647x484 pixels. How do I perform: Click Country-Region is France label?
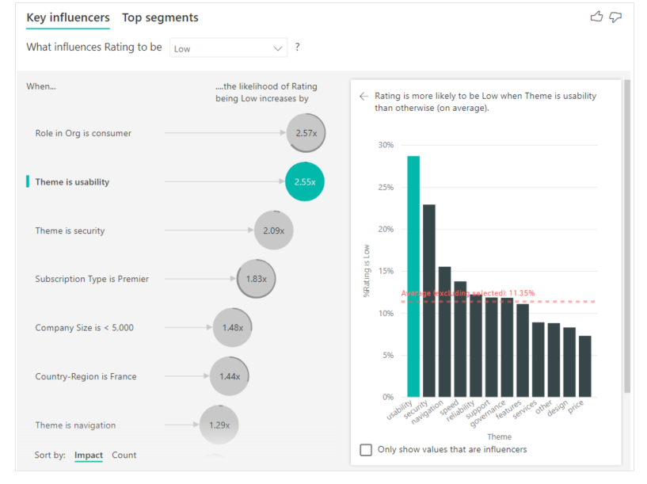[86, 376]
